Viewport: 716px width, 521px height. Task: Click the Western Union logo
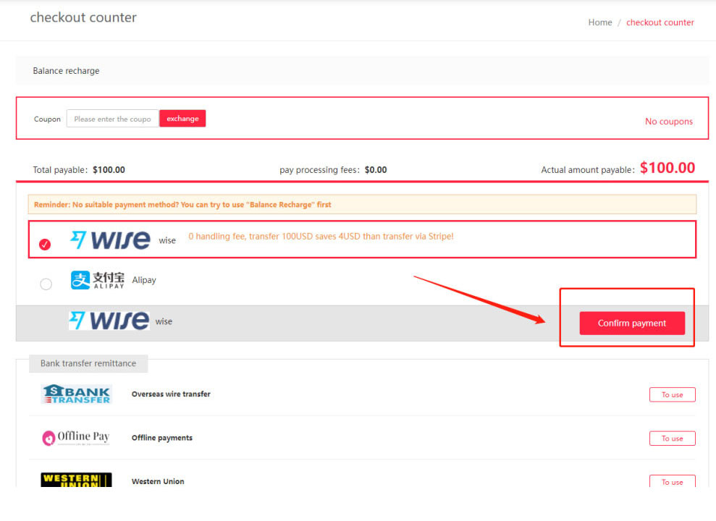pyautogui.click(x=76, y=480)
